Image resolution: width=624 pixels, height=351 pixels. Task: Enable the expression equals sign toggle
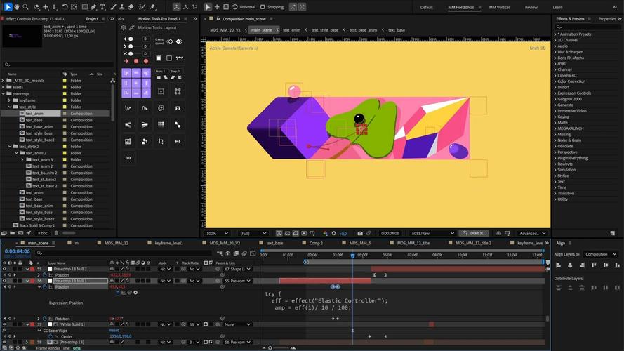117,293
